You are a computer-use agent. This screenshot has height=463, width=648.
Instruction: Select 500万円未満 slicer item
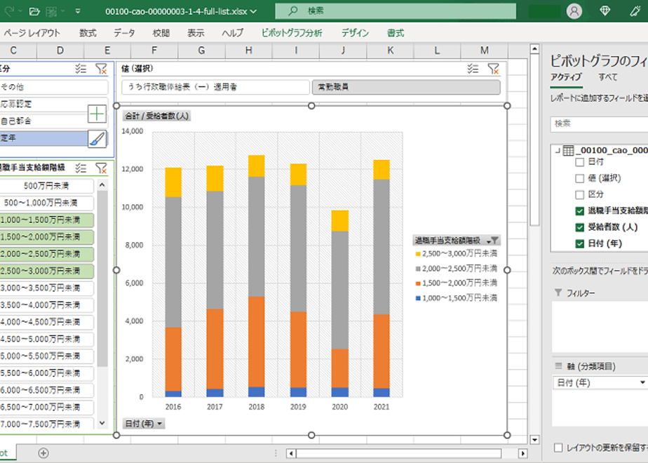pos(46,186)
